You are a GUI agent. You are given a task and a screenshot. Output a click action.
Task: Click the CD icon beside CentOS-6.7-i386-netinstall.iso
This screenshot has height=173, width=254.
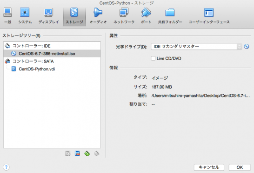pos(13,54)
